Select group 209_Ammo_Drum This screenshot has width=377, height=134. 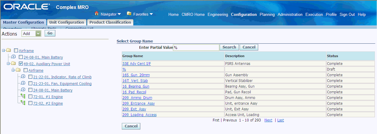click(137, 98)
